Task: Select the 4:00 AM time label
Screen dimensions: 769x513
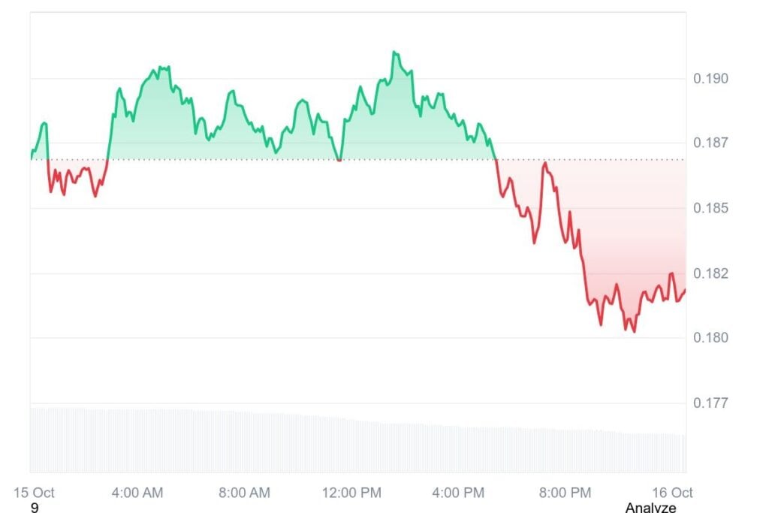Action: pyautogui.click(x=137, y=493)
